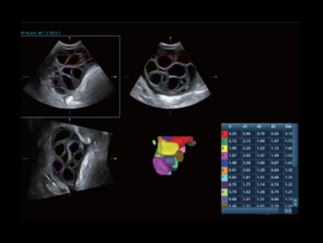This screenshot has height=243, width=323.
Task: Click the table scroll up arrow
Action: (295, 200)
